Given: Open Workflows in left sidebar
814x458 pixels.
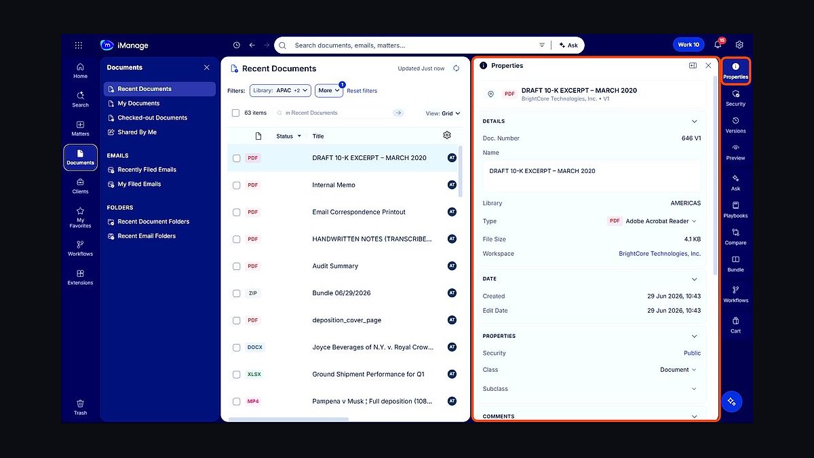Looking at the screenshot, I should (80, 248).
